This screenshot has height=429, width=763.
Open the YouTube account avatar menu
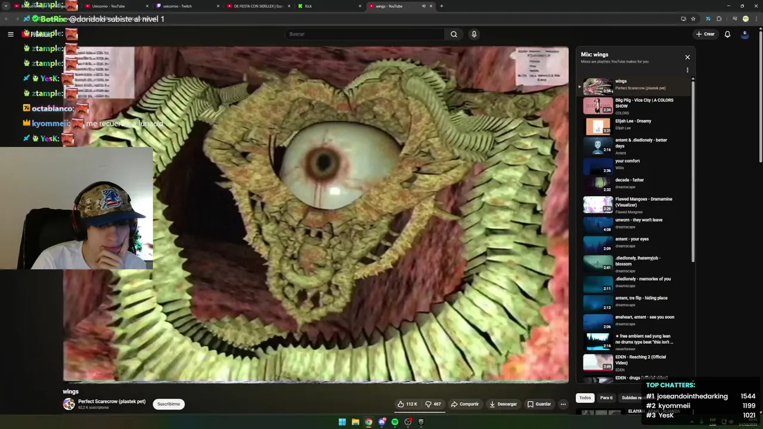(745, 34)
